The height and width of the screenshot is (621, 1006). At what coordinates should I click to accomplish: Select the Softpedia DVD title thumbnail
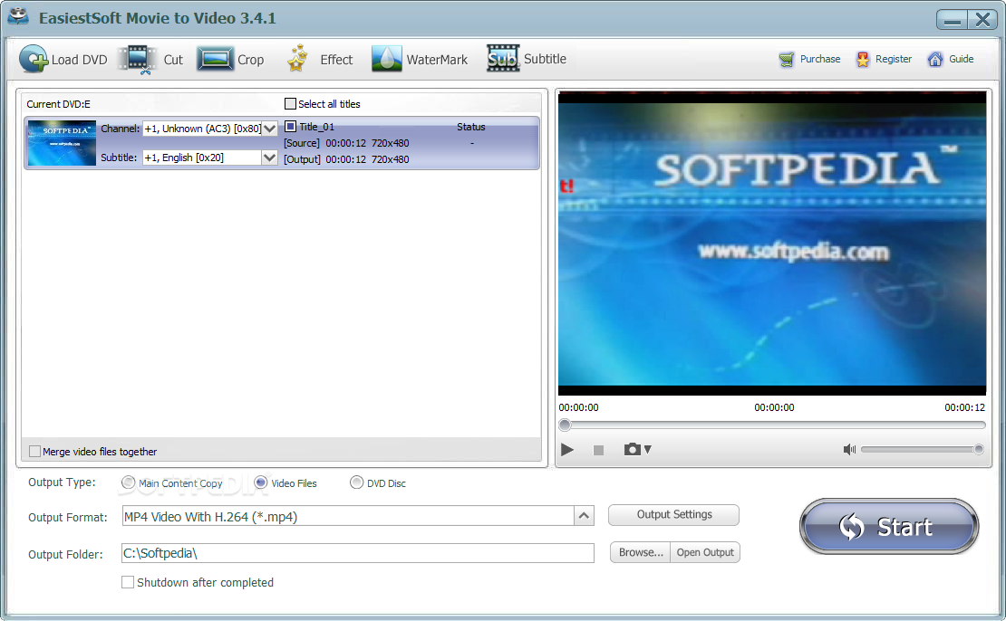pos(62,143)
